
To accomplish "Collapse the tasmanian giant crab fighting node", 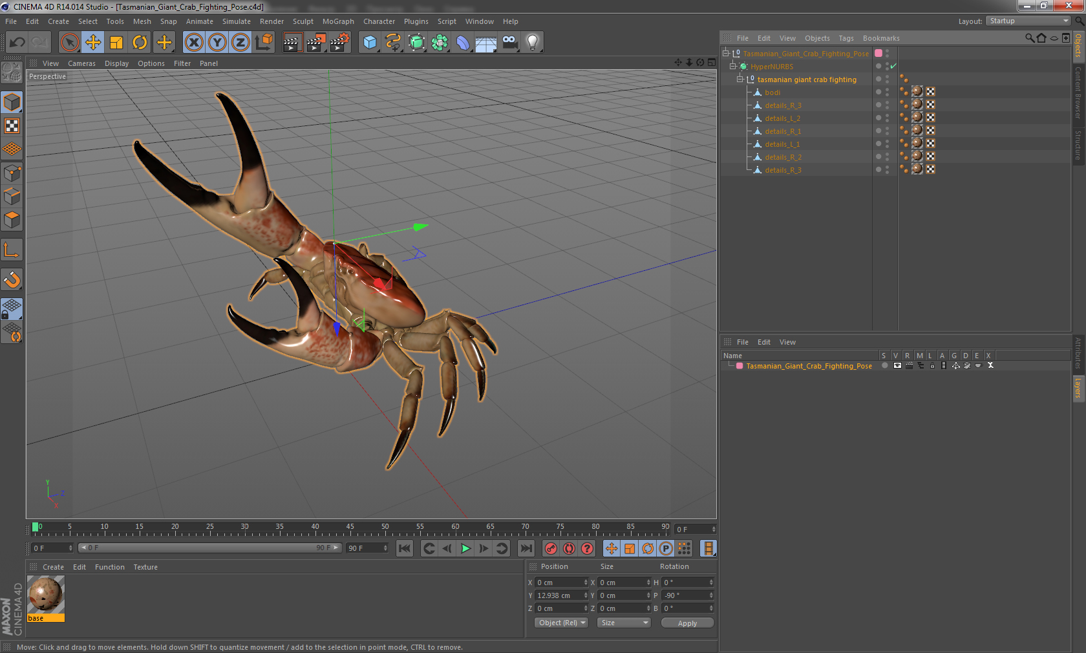I will click(740, 79).
